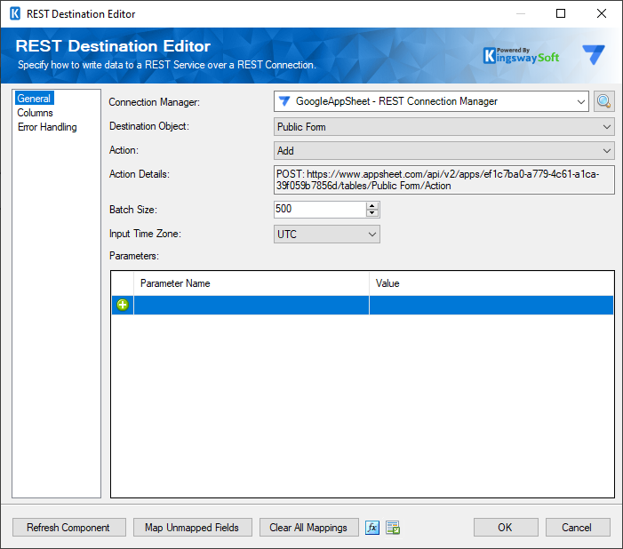Click the Action Details URL text box
Image resolution: width=623 pixels, height=549 pixels.
point(443,180)
